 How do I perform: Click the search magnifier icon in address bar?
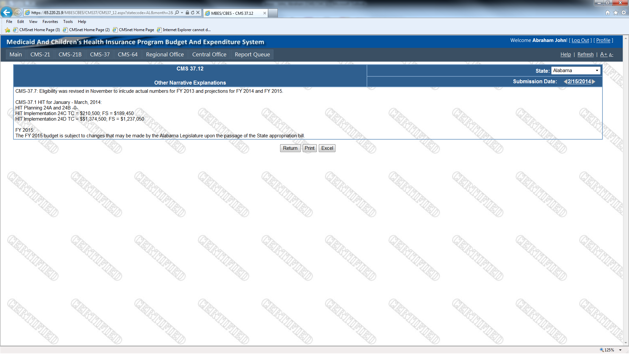click(x=177, y=13)
